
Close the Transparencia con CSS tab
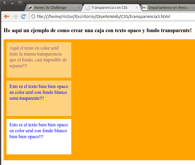tap(137, 8)
